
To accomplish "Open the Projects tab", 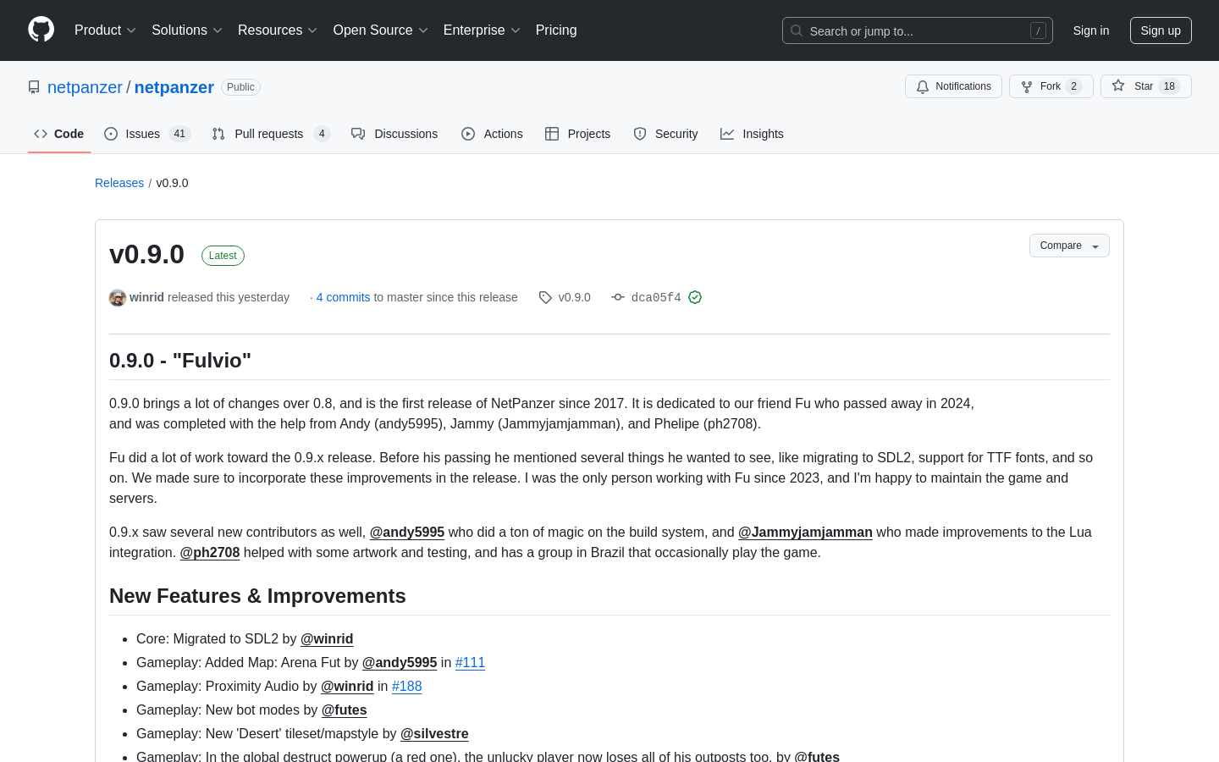I will tap(577, 134).
